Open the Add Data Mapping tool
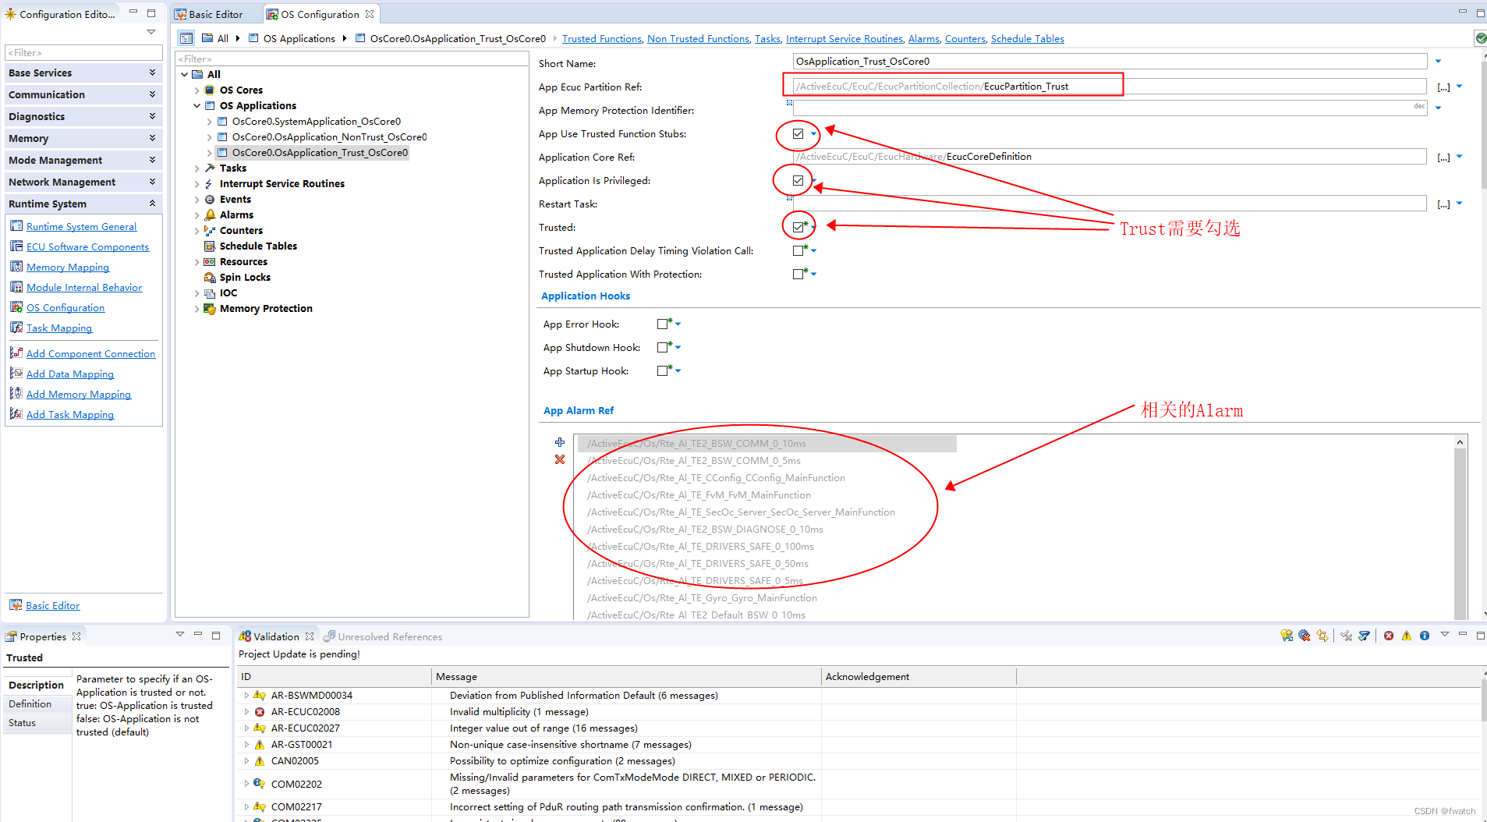This screenshot has height=822, width=1487. pyautogui.click(x=69, y=374)
